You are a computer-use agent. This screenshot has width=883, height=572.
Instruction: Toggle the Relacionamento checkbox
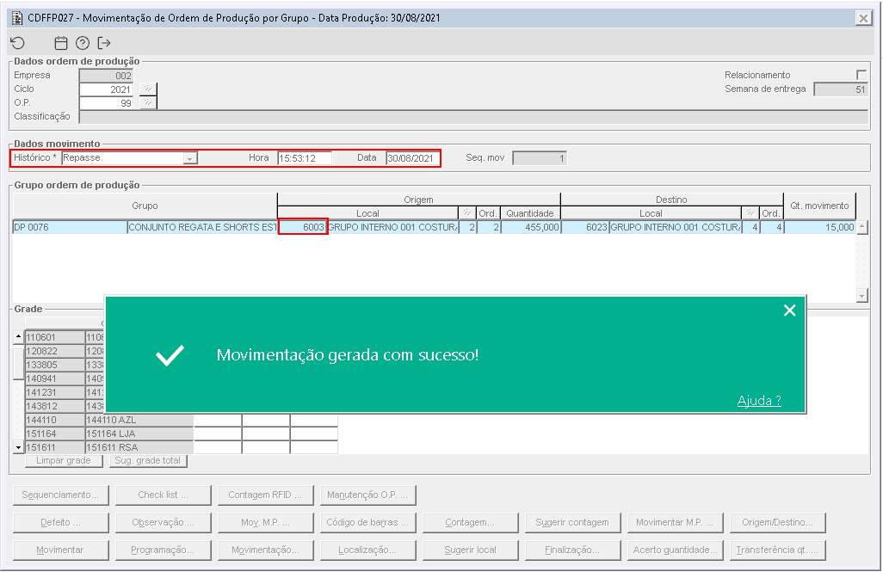861,75
